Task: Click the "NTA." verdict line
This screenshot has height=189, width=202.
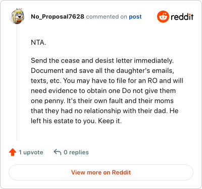Action: tap(38, 43)
